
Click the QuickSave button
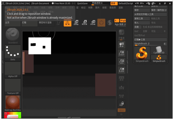(x=82, y=3)
